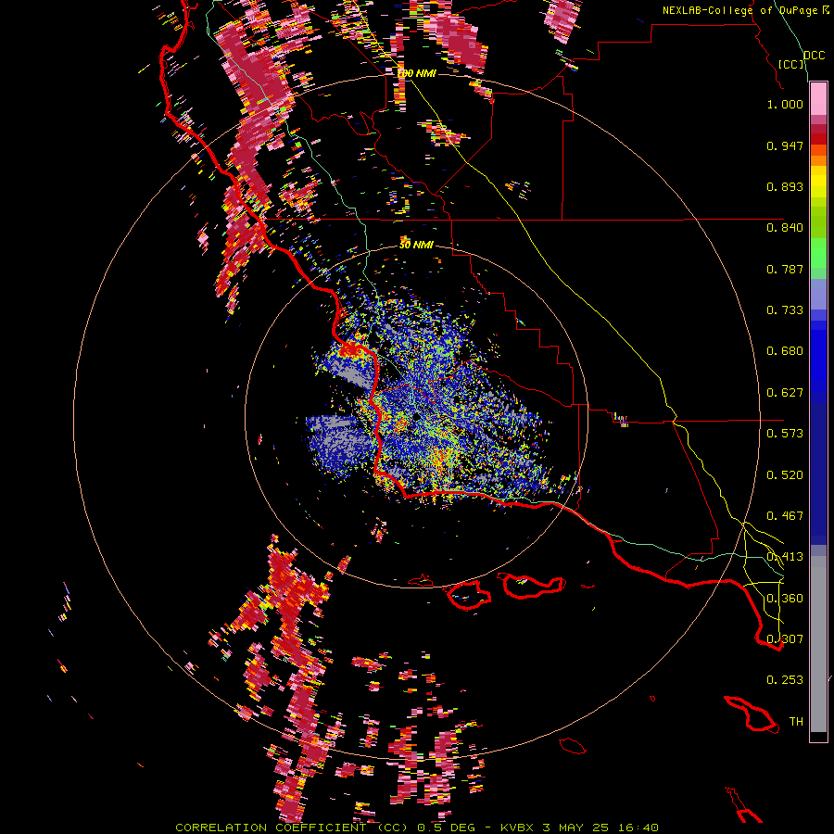Pick the grey band near TH on the color bar

[x=818, y=644]
